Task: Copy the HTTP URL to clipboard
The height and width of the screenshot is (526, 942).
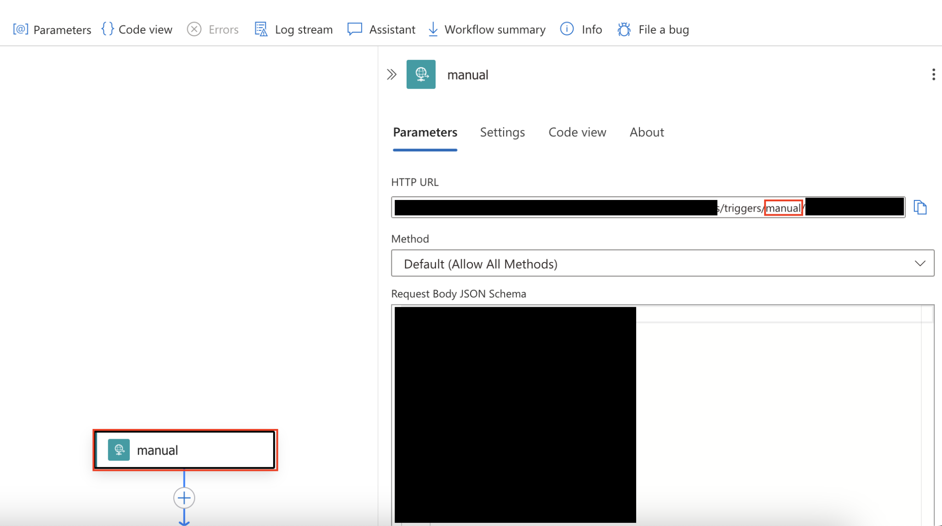Action: (x=920, y=207)
